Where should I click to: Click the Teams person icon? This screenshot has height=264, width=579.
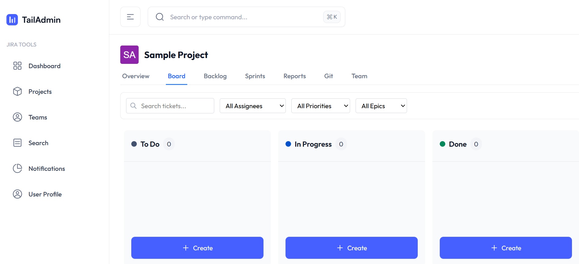(x=17, y=117)
